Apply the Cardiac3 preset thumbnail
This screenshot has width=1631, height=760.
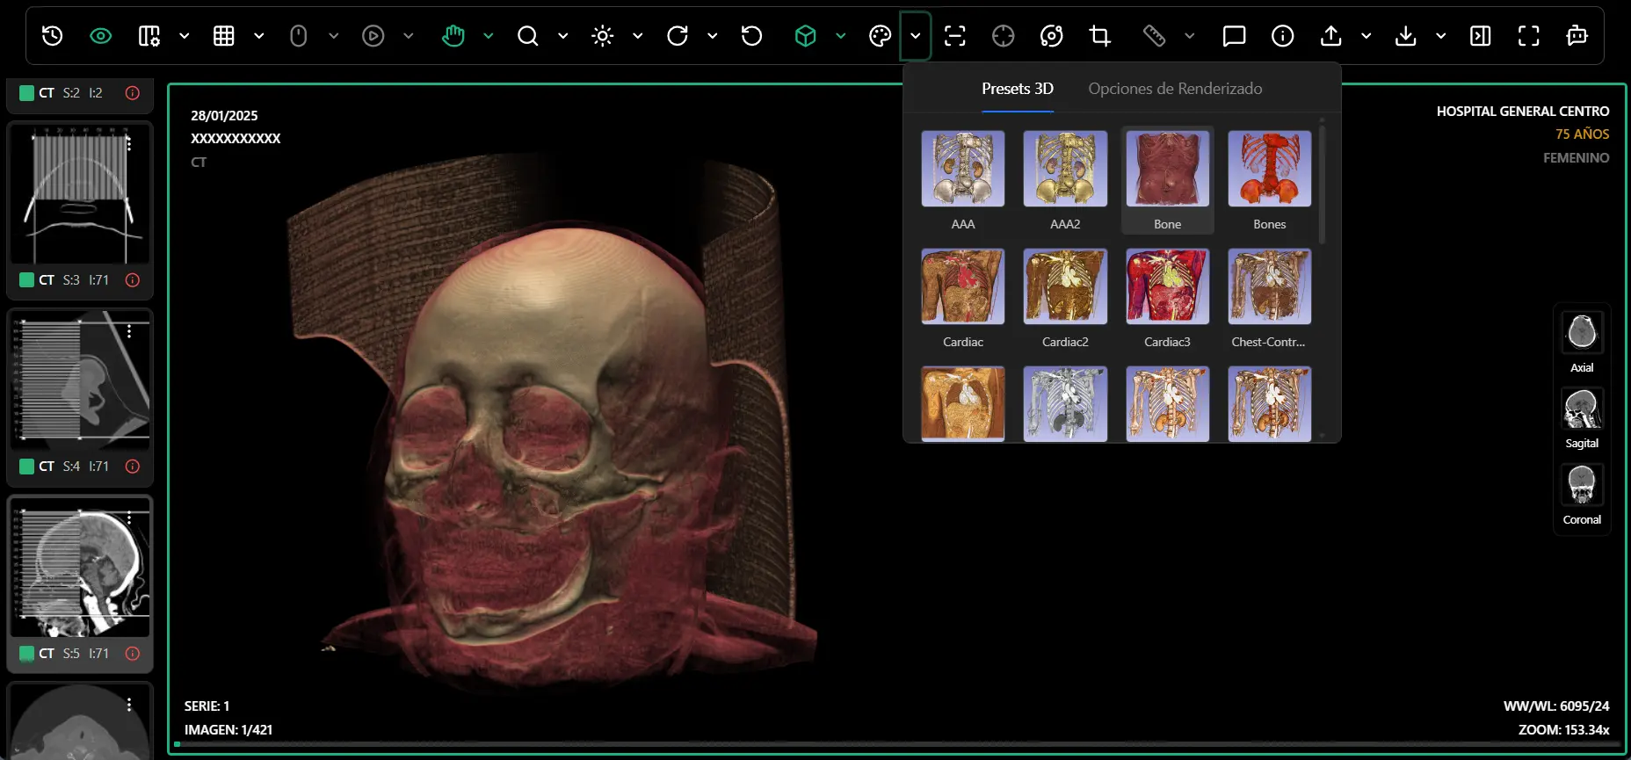point(1167,287)
